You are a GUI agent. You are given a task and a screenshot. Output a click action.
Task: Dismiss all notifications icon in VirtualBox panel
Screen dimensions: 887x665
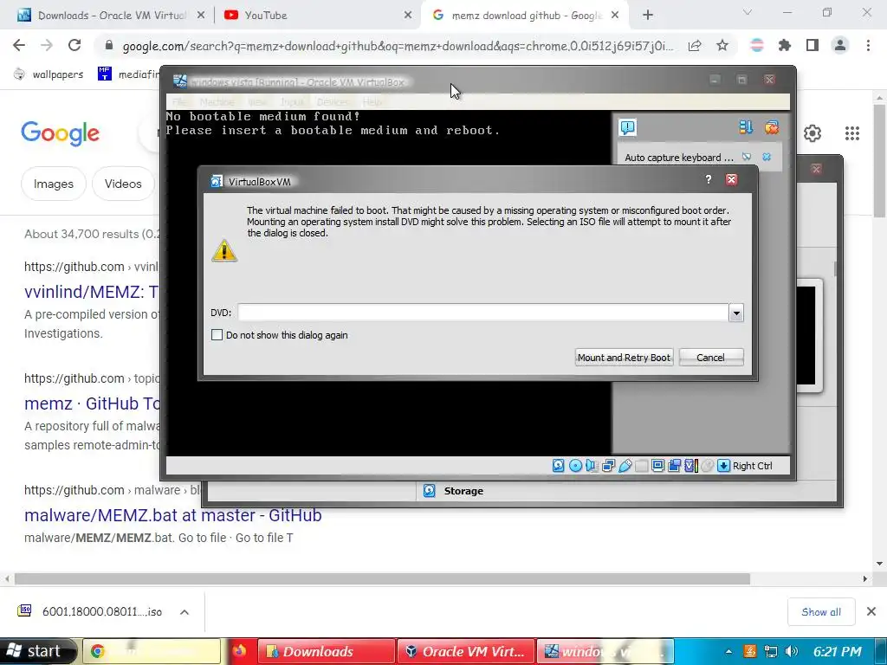[x=772, y=127]
